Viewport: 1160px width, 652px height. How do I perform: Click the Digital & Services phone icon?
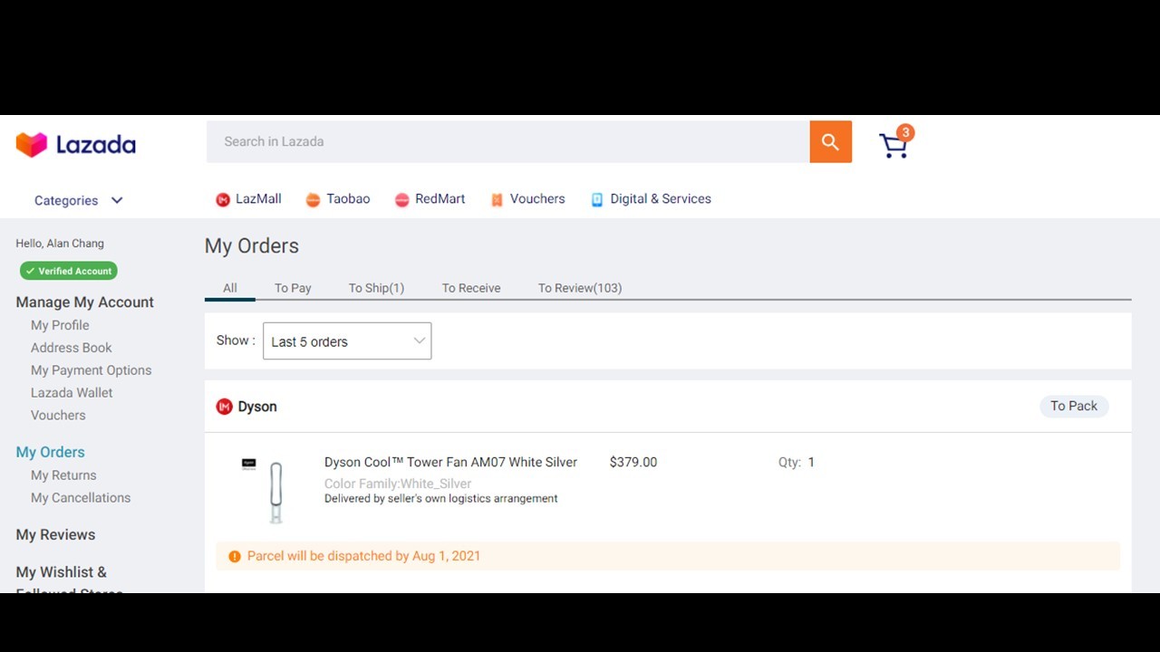597,200
